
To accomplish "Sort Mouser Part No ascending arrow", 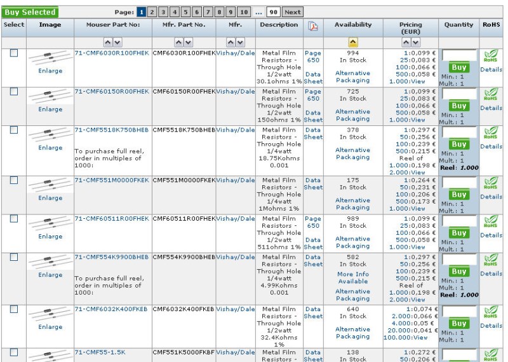I will [x=108, y=42].
